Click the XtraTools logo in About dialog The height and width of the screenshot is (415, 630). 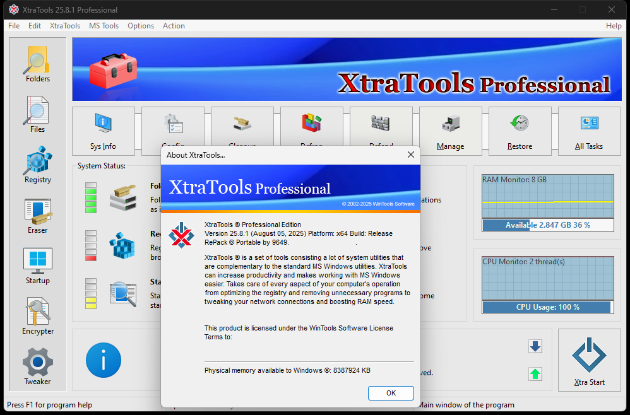(181, 235)
